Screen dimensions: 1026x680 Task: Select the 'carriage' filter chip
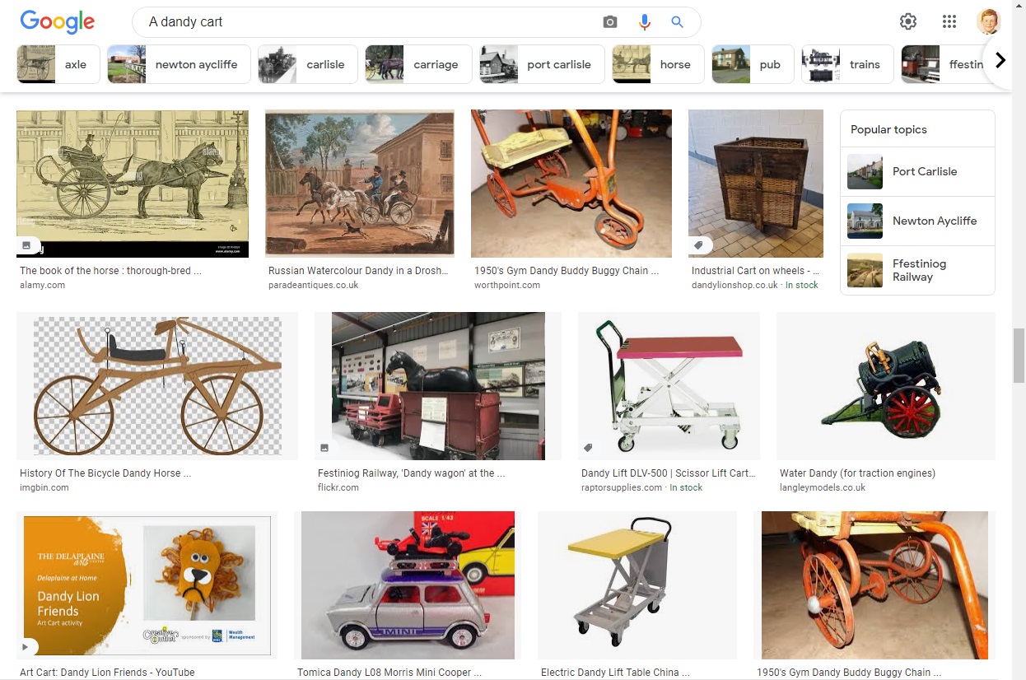(x=418, y=64)
